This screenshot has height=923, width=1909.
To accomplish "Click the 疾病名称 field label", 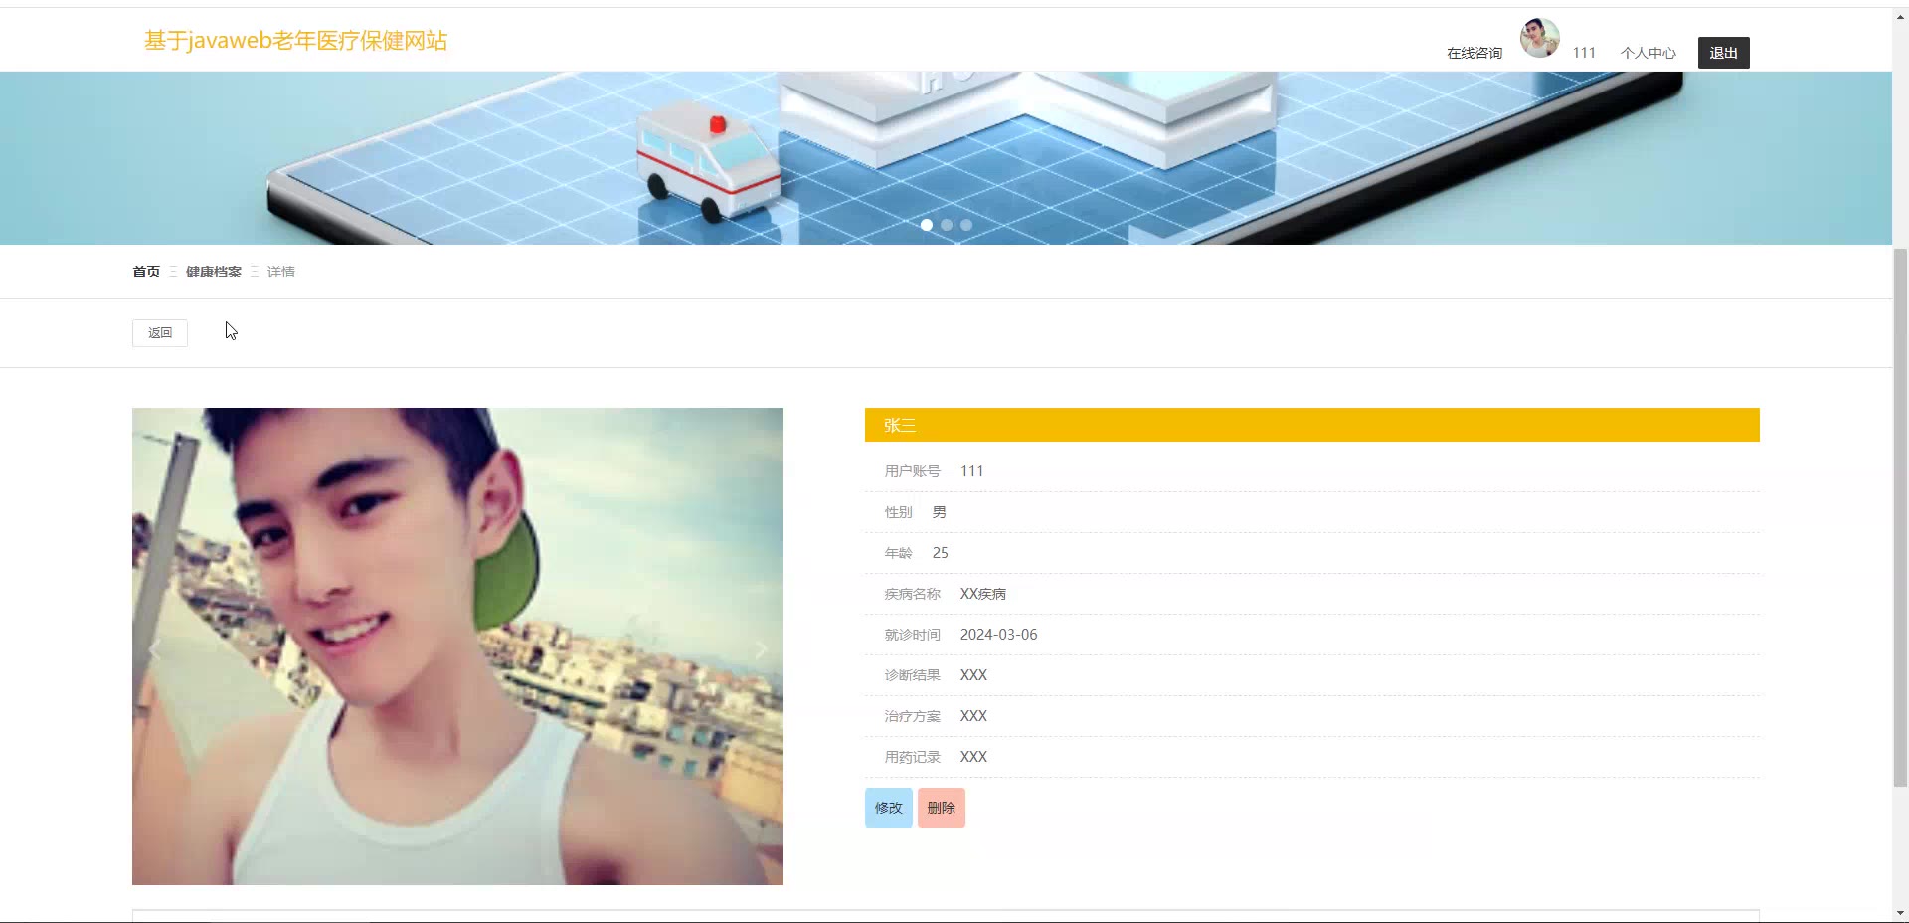I will pyautogui.click(x=913, y=594).
